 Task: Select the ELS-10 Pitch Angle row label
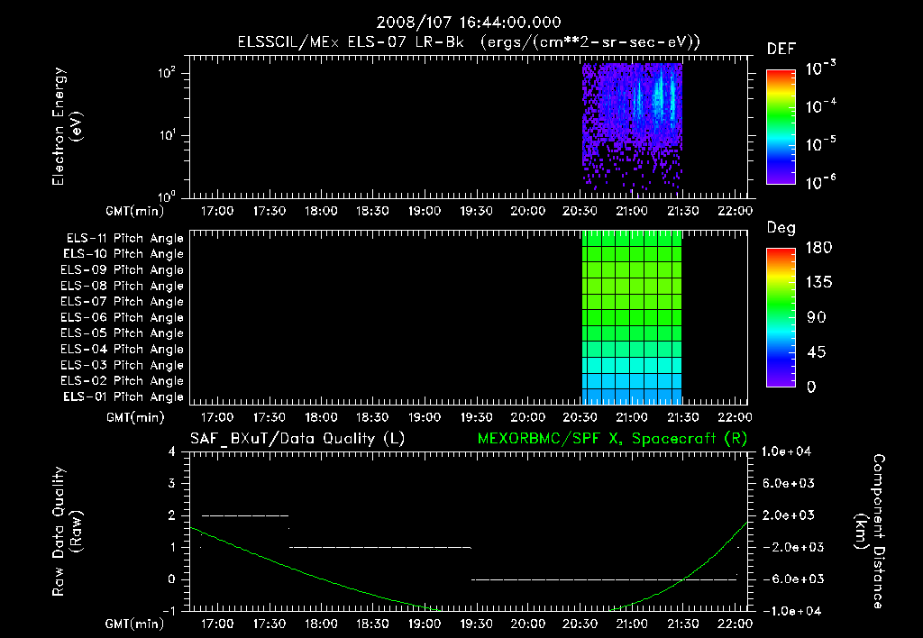(x=123, y=254)
